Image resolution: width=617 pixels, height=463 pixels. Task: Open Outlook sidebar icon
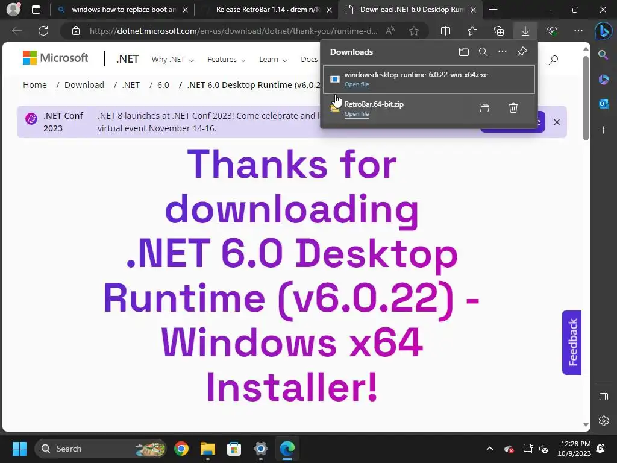click(603, 104)
